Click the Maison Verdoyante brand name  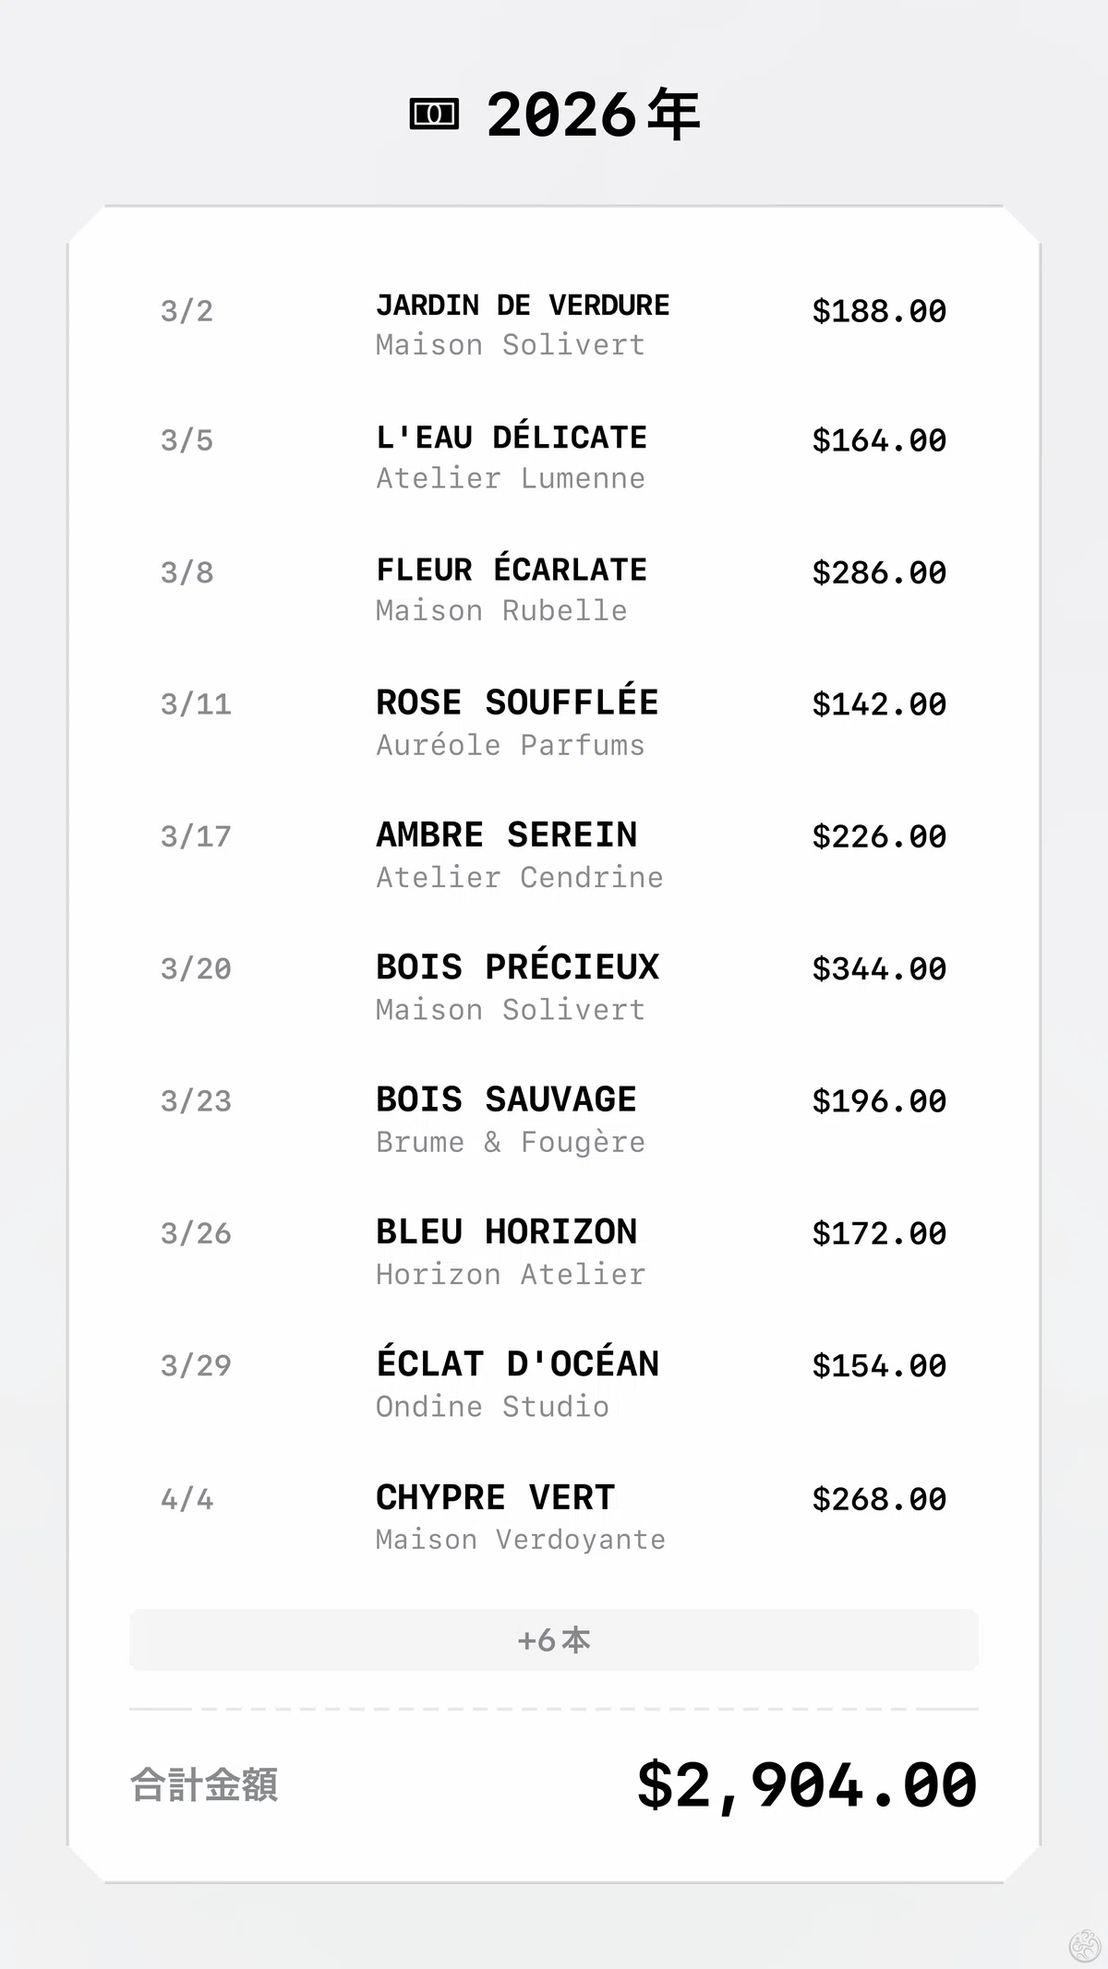521,1539
